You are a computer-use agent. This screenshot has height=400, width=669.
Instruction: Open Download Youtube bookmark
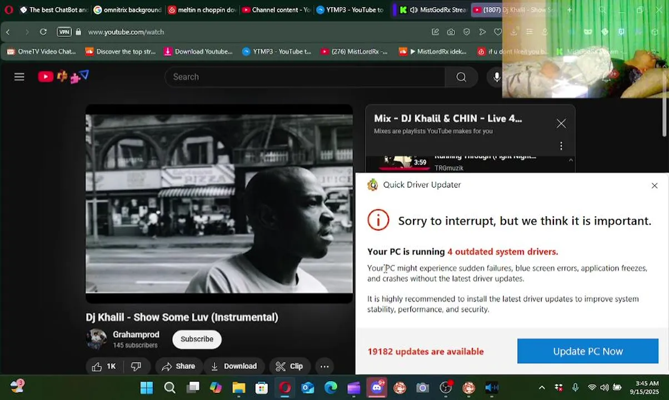(x=198, y=52)
